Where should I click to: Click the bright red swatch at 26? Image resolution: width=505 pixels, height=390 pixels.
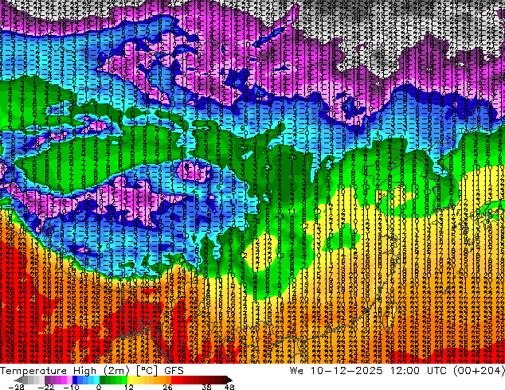tap(174, 380)
